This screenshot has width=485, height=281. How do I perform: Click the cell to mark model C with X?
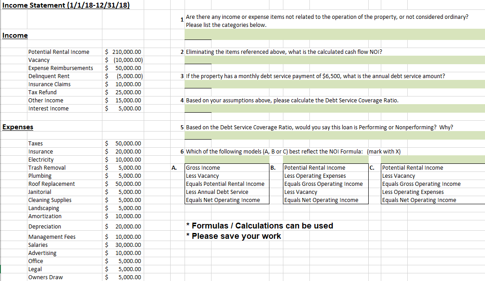pos(431,159)
